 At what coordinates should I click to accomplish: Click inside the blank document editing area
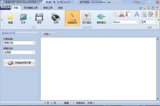pyautogui.click(x=98, y=69)
